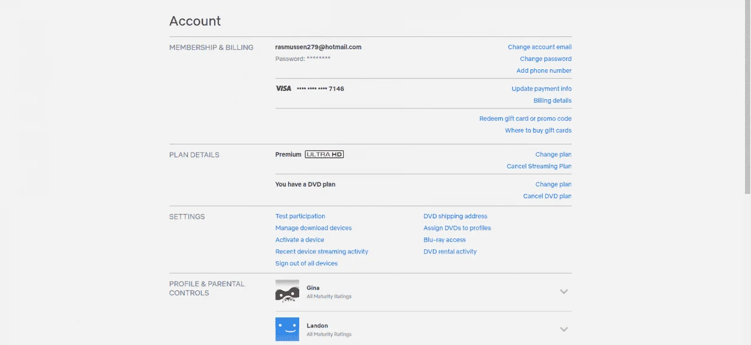Click the Gina profile name
751x345 pixels.
[313, 288]
